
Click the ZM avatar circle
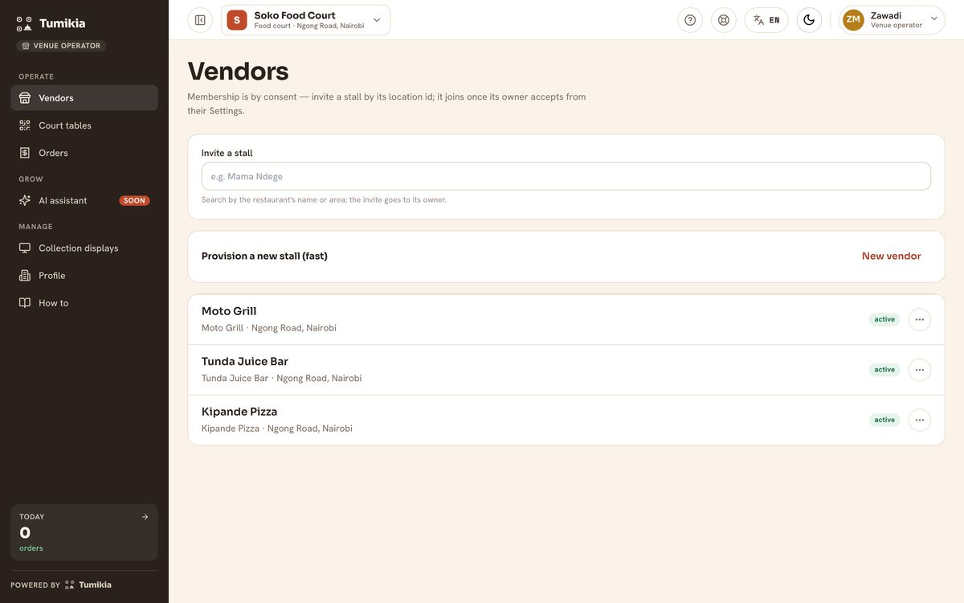(x=853, y=20)
